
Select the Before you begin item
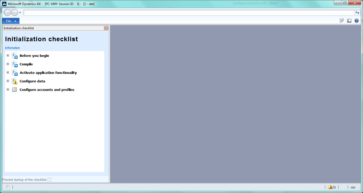pyautogui.click(x=34, y=56)
